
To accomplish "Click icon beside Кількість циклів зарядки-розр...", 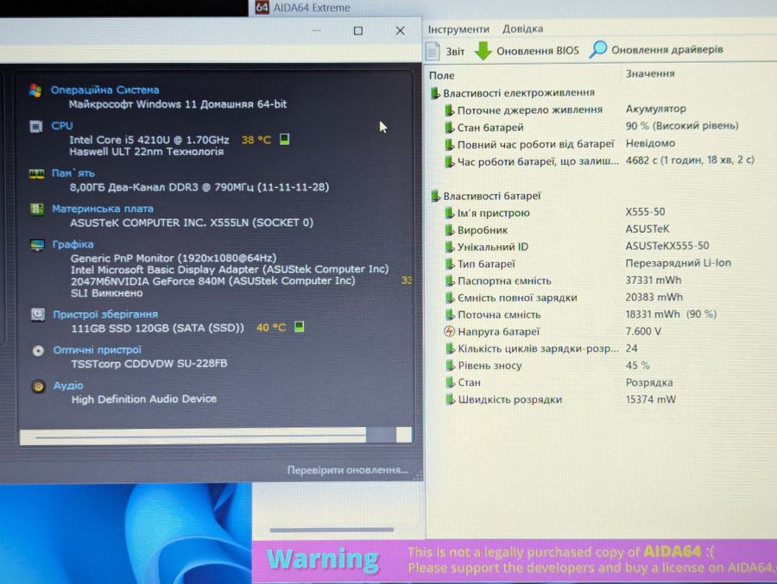I will point(449,349).
